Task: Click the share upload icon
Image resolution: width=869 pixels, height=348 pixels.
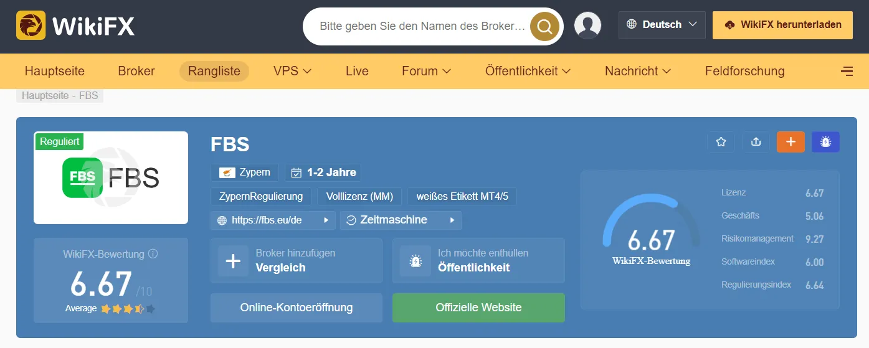Action: 756,142
